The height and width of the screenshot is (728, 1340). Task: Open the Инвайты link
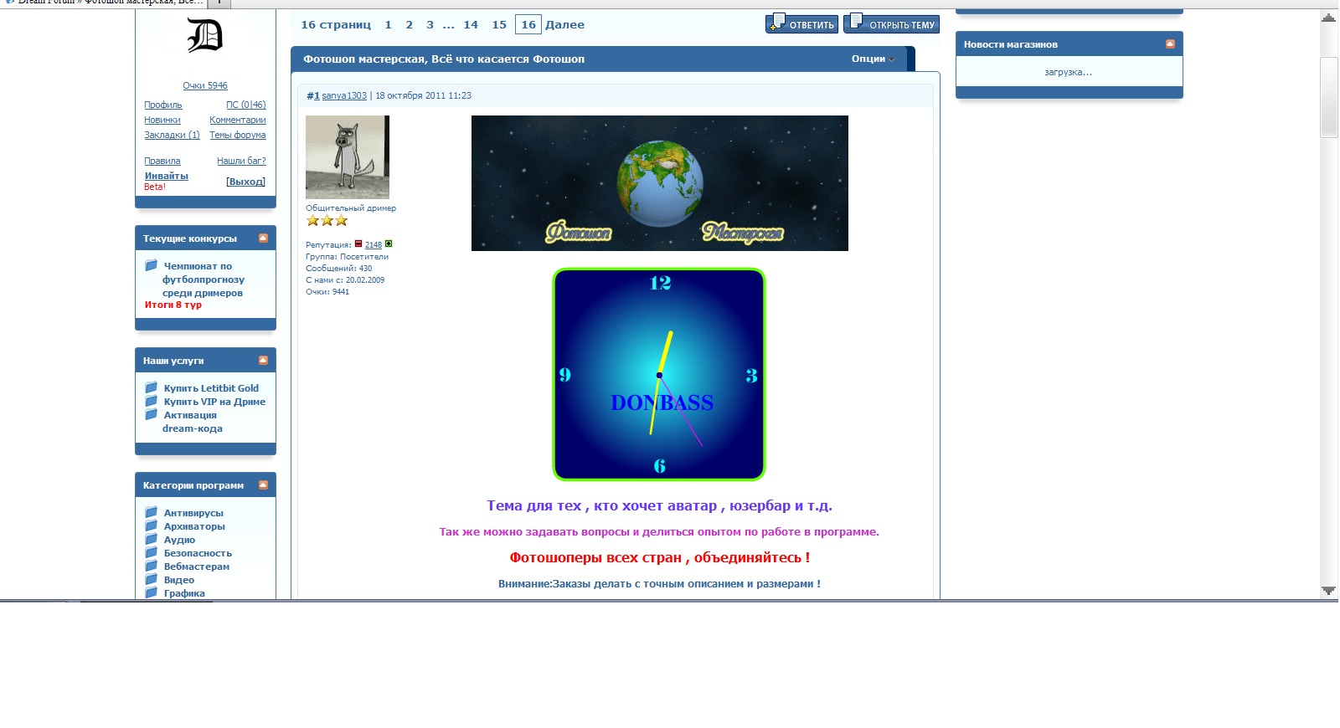166,176
